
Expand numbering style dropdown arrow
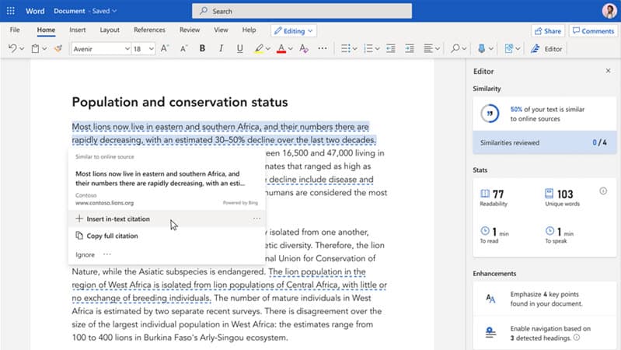[378, 49]
